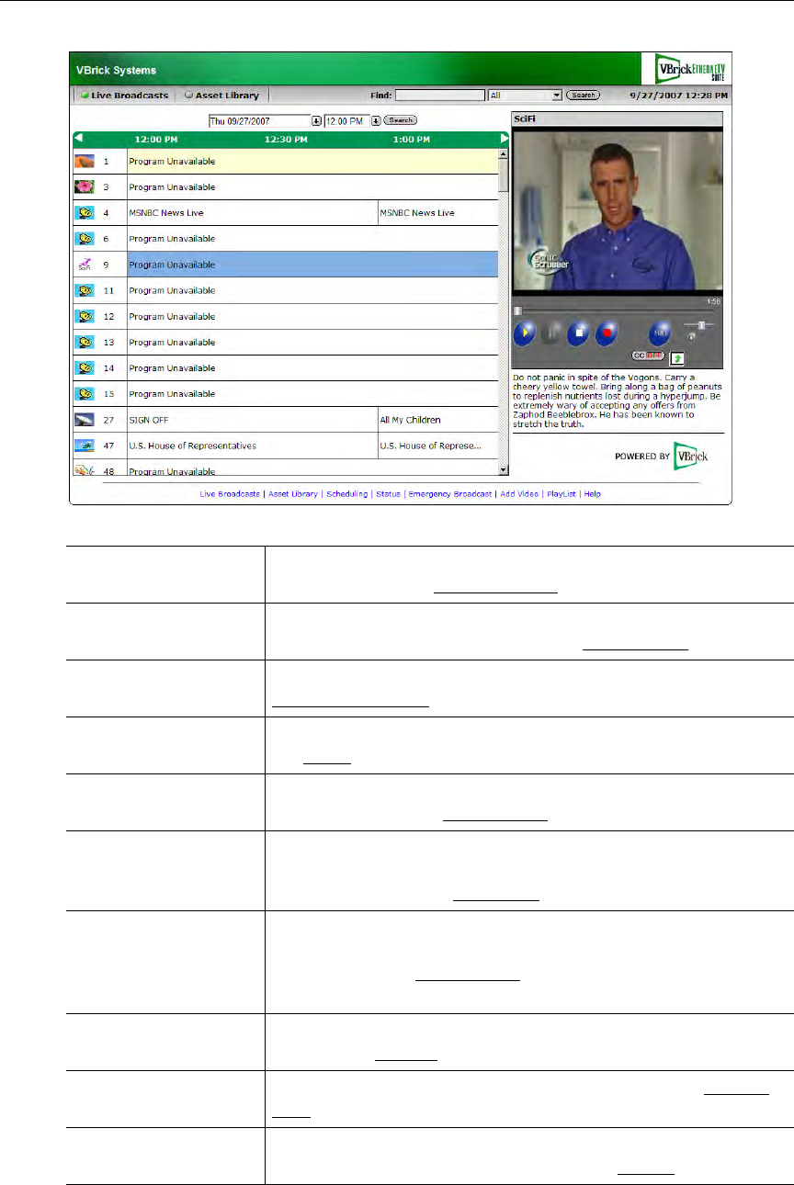Open the Find category dropdown showing All
Image resolution: width=794 pixels, height=1185 pixels.
(x=556, y=95)
